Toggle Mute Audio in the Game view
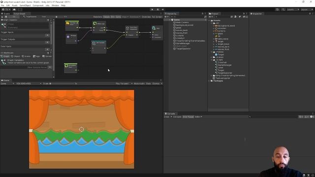 (139, 84)
